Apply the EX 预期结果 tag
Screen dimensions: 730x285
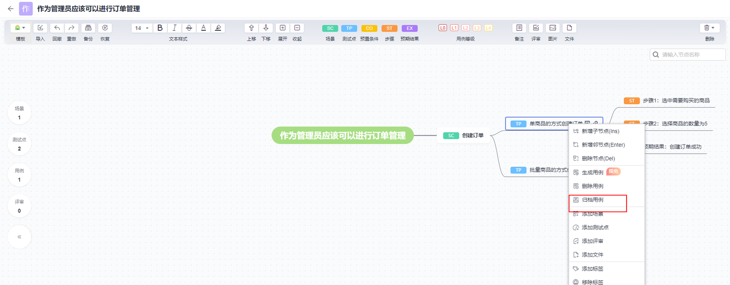[410, 28]
